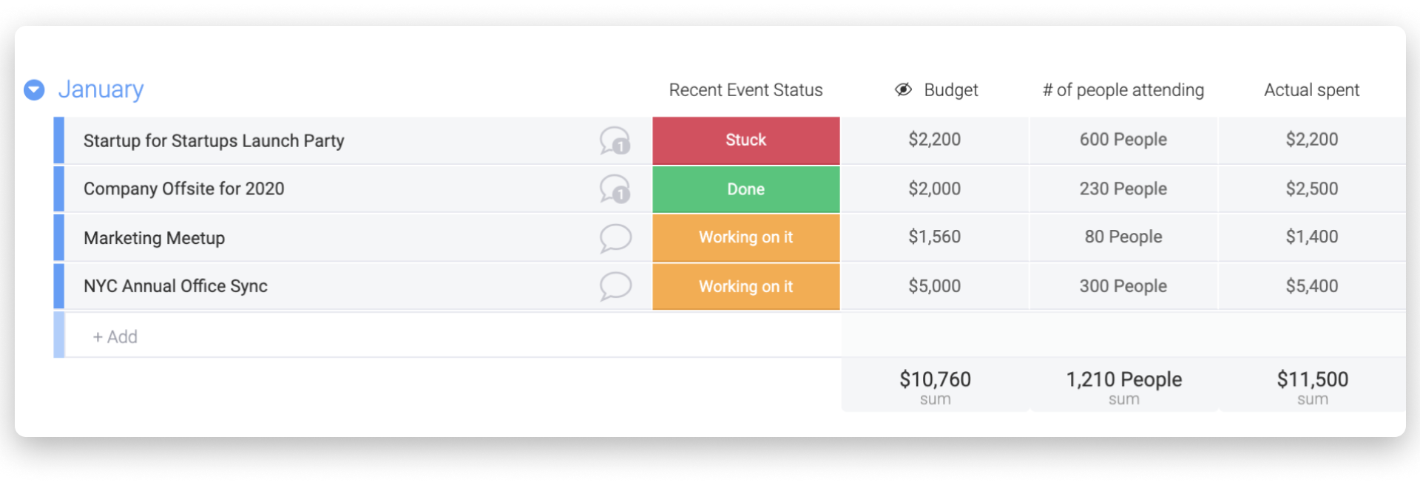
Task: Select the Actual spent column header
Action: tap(1311, 90)
